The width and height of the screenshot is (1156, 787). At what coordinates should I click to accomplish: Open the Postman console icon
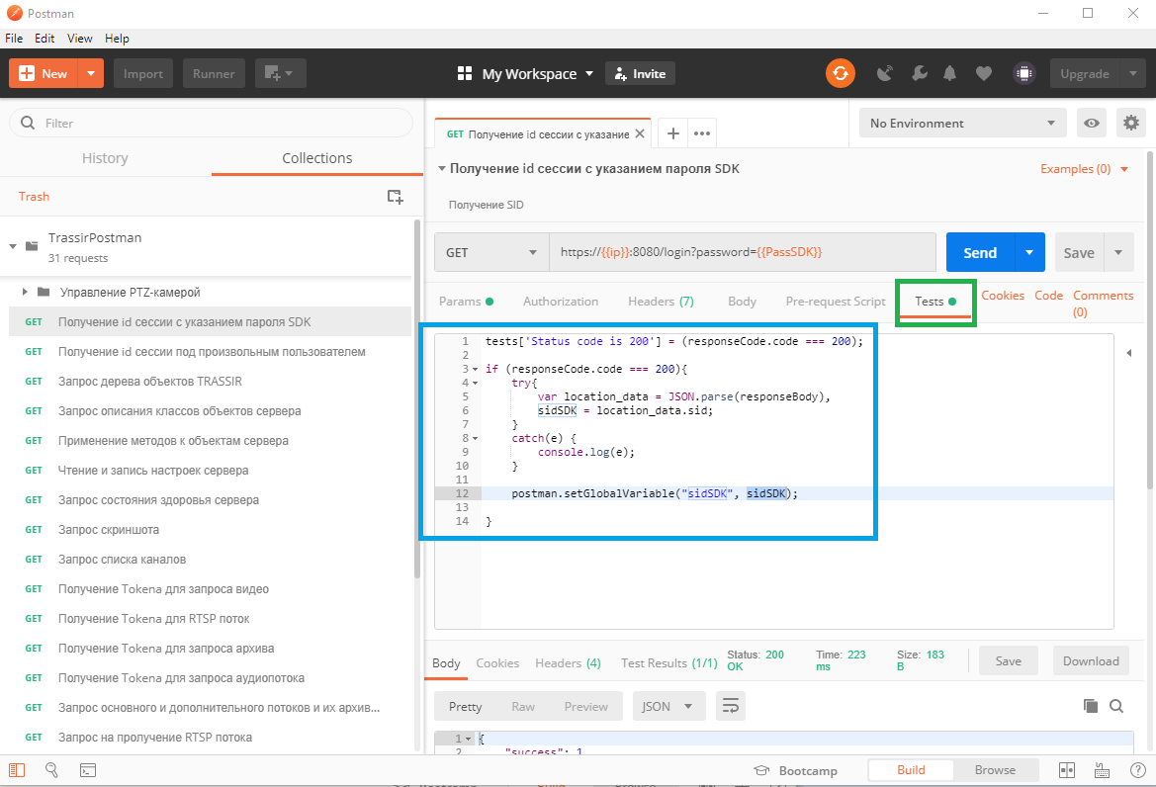tap(88, 770)
